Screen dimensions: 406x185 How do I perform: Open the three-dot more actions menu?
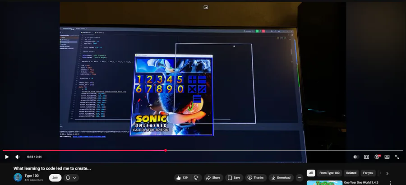300,177
